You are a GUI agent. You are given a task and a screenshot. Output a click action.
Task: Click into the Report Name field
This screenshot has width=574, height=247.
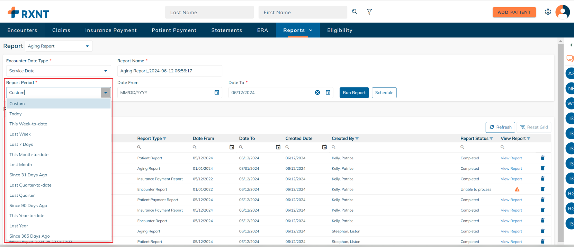click(170, 71)
